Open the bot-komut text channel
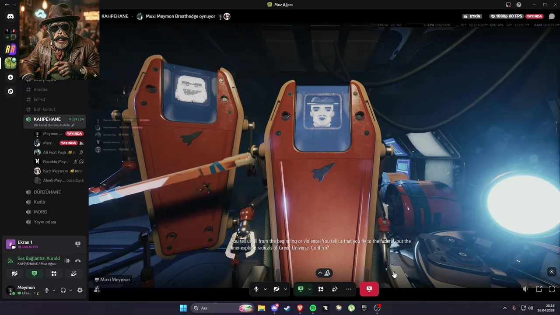Image resolution: width=560 pixels, height=315 pixels. [45, 109]
